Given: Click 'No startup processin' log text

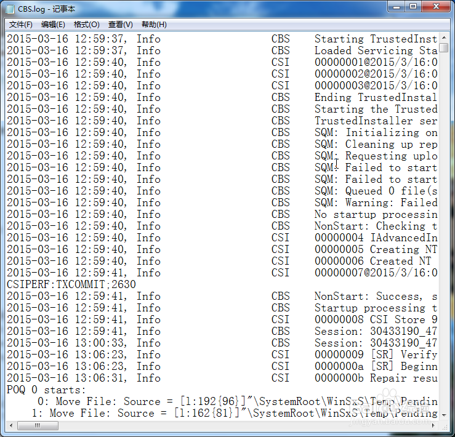Looking at the screenshot, I should [x=376, y=214].
